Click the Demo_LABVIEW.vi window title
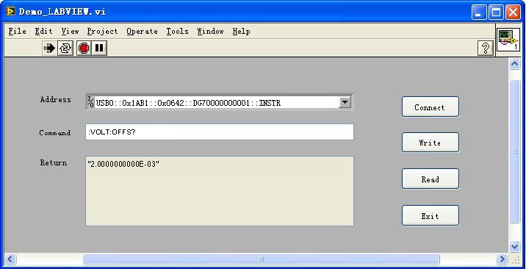The height and width of the screenshot is (269, 526). click(x=62, y=12)
